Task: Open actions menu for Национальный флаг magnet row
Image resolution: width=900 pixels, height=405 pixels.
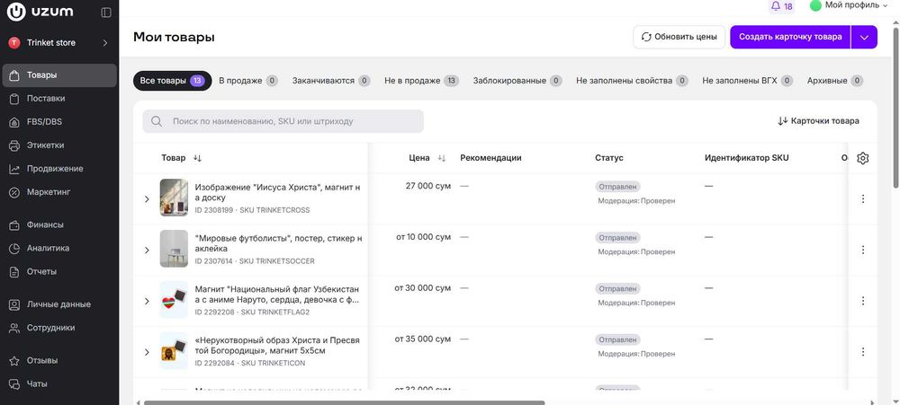Action: pyautogui.click(x=863, y=301)
